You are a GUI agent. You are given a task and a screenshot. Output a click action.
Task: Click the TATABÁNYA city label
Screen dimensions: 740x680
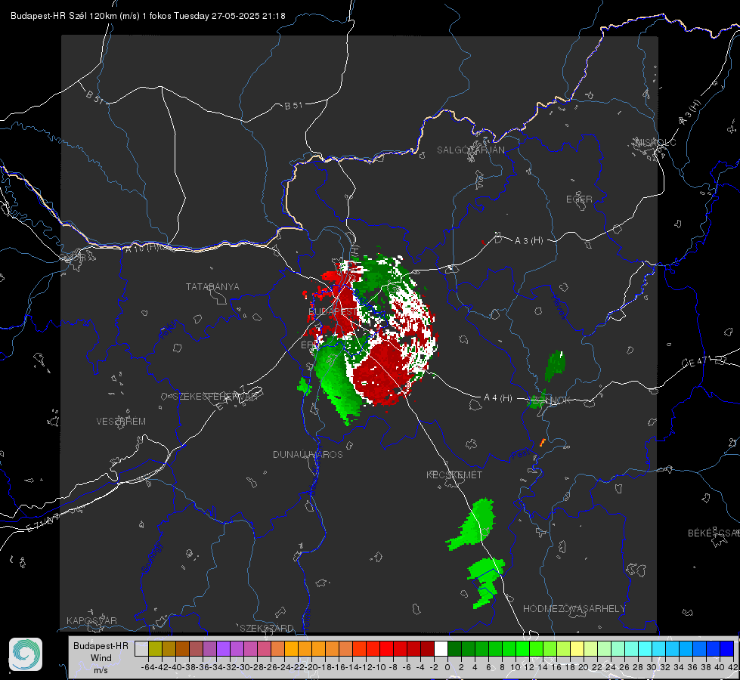click(x=212, y=286)
